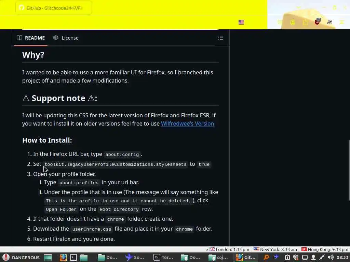The height and width of the screenshot is (262, 350).
Task: Click the display/screen tray icon
Action: pos(305,258)
